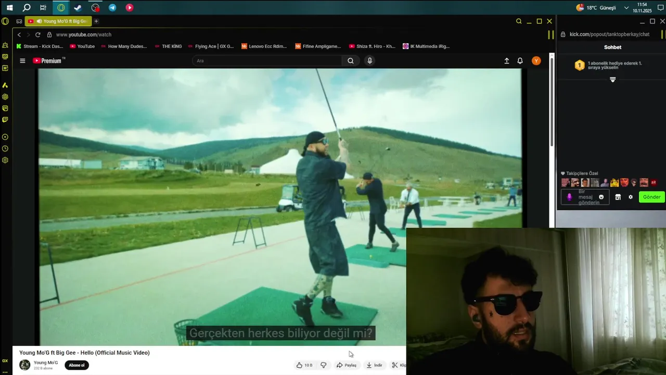
Task: Open Task View on the taskbar
Action: [43, 8]
